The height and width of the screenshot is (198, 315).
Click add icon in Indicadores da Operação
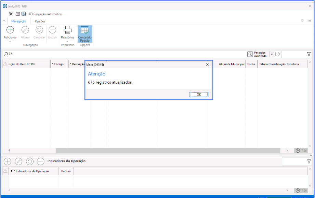coord(7,161)
